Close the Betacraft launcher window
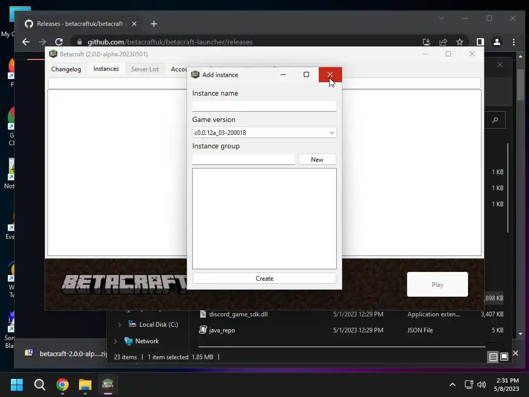This screenshot has height=397, width=529. 472,54
